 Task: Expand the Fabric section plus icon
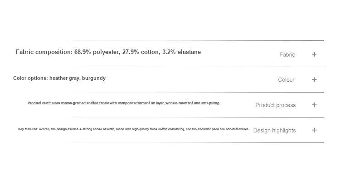[314, 54]
